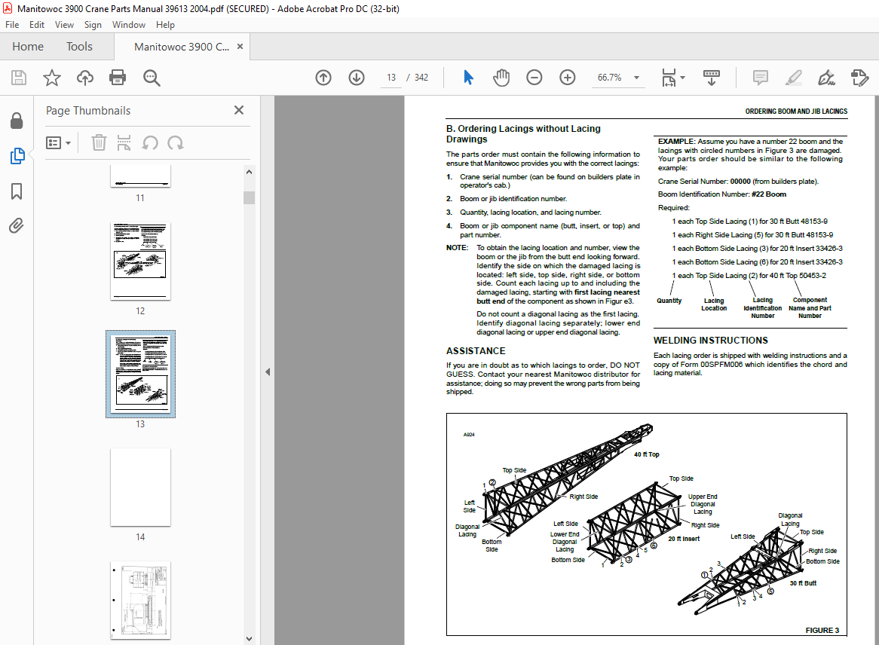Open the Window menu
Screen dimensions: 879x645
click(x=128, y=25)
